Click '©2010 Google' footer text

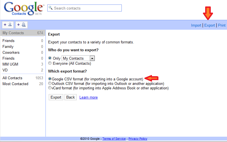[90, 139]
